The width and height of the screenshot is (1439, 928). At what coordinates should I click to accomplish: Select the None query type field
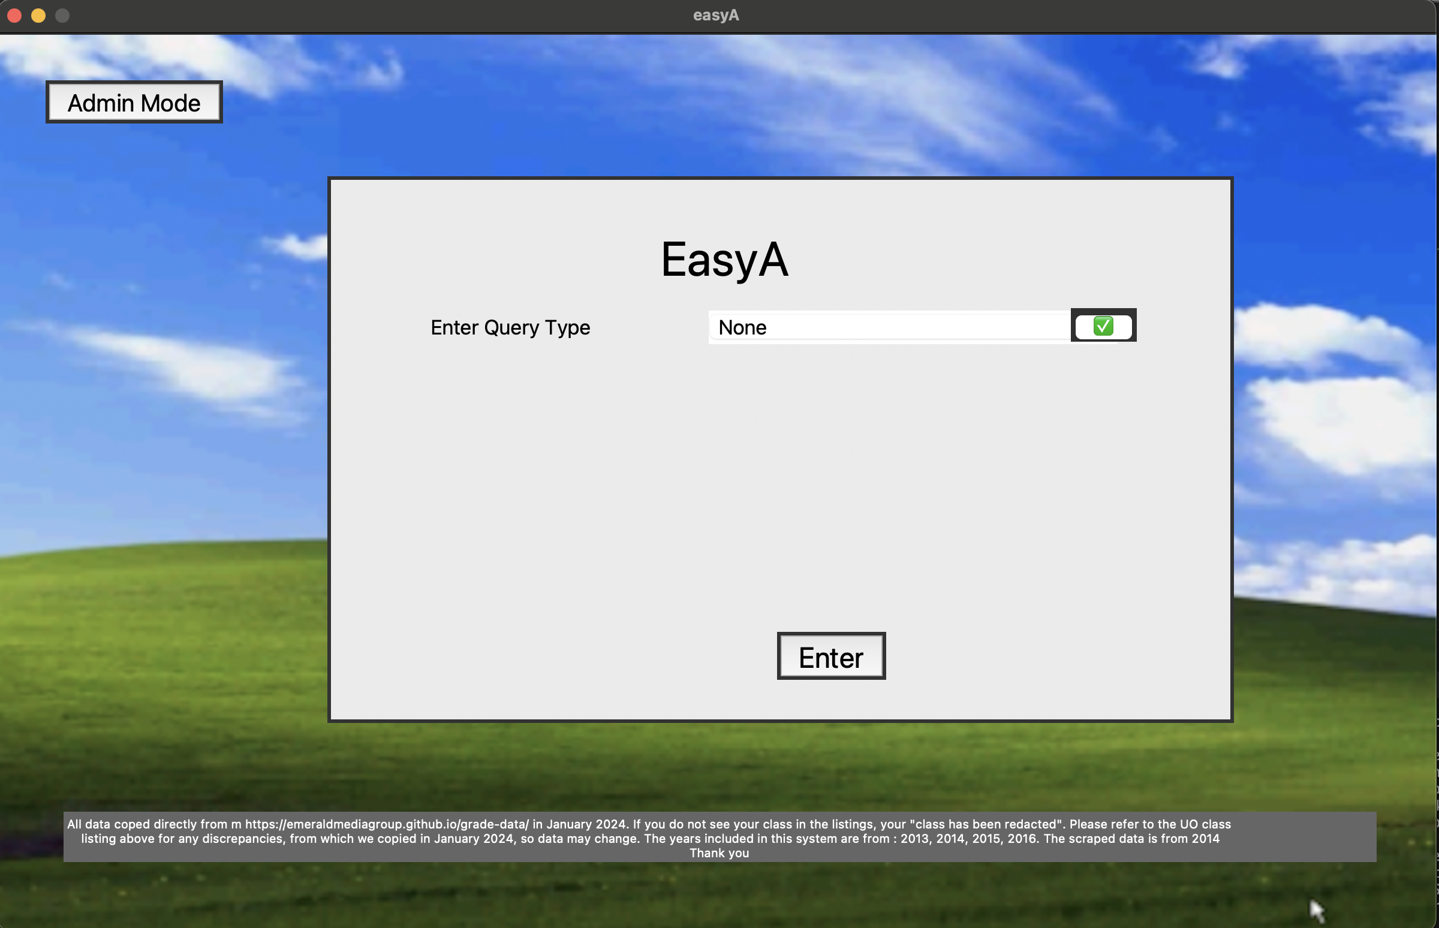pyautogui.click(x=890, y=327)
